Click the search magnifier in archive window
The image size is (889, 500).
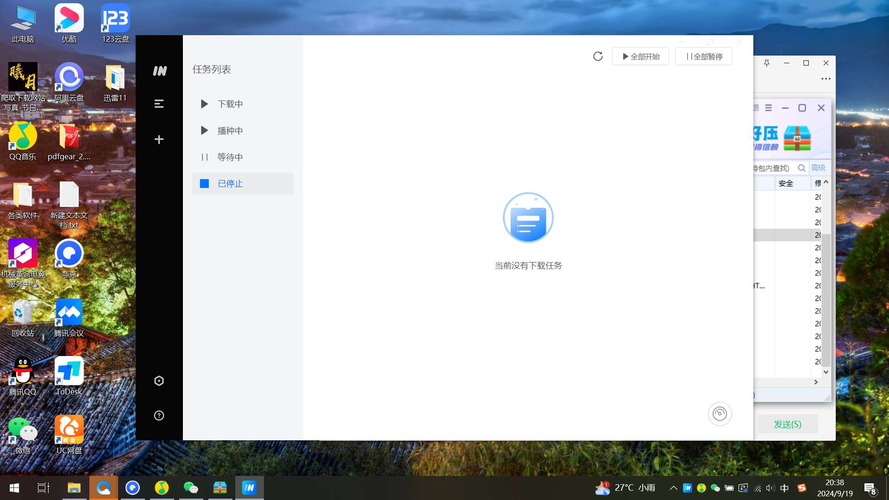(801, 168)
